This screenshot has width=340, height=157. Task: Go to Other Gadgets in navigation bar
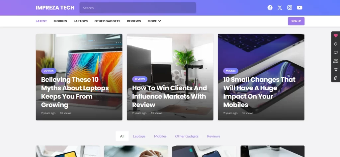[x=107, y=21]
